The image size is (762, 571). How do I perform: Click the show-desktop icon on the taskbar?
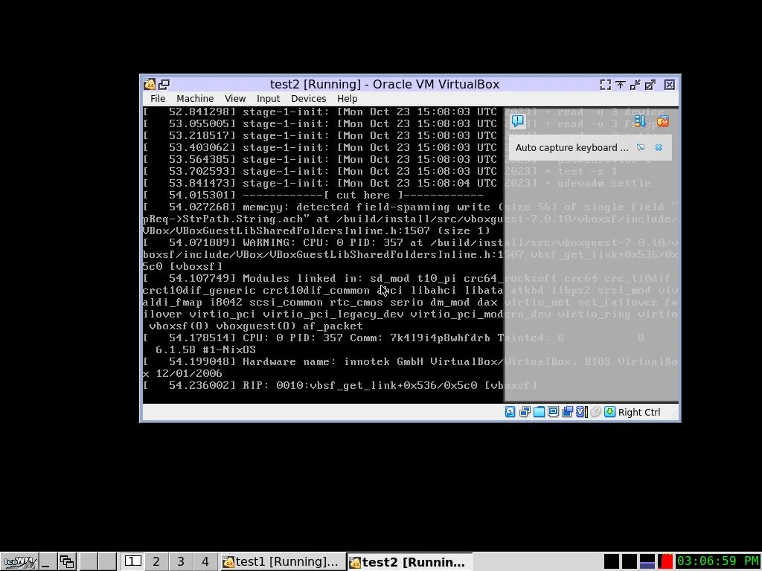coord(45,561)
